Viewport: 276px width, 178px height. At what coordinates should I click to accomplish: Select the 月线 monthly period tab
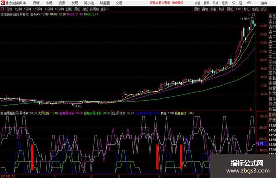(x=85, y=9)
